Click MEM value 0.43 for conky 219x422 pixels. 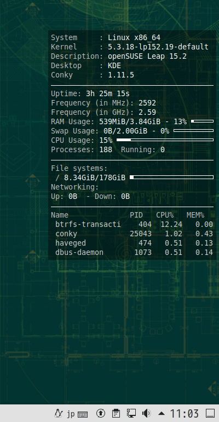204,234
